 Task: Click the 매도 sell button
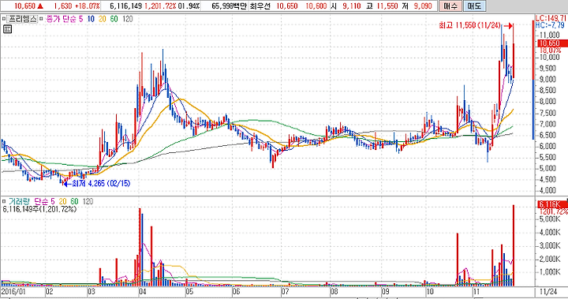[x=474, y=6]
